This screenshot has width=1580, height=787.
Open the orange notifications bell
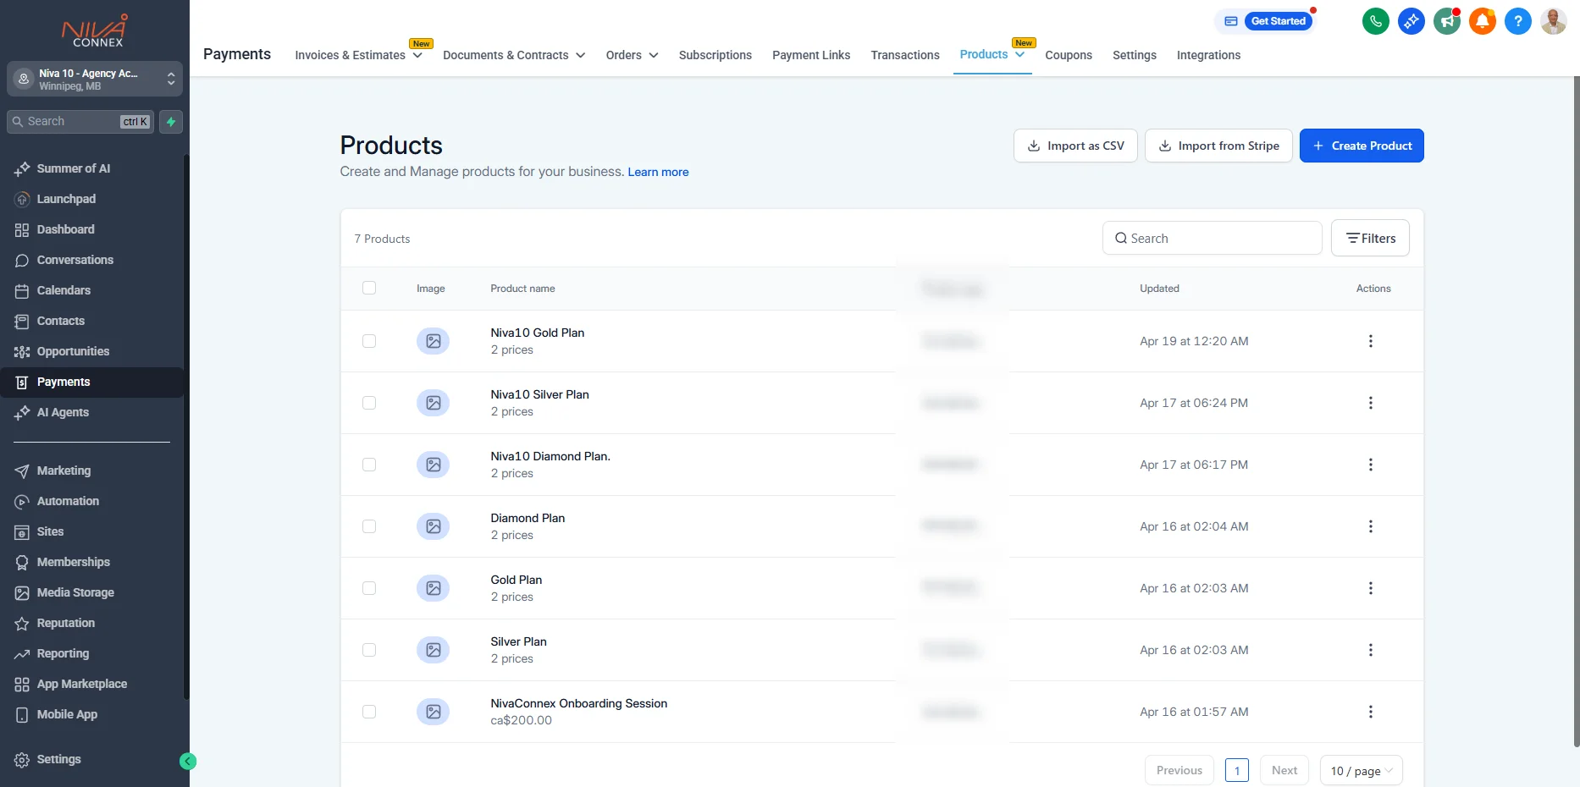coord(1482,21)
